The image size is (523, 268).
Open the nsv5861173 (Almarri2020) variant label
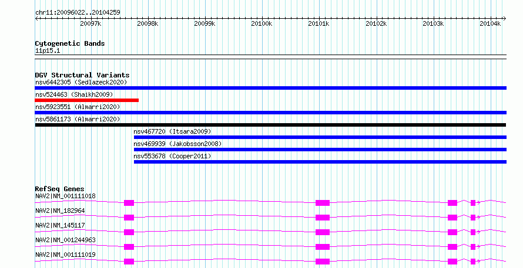coord(78,119)
